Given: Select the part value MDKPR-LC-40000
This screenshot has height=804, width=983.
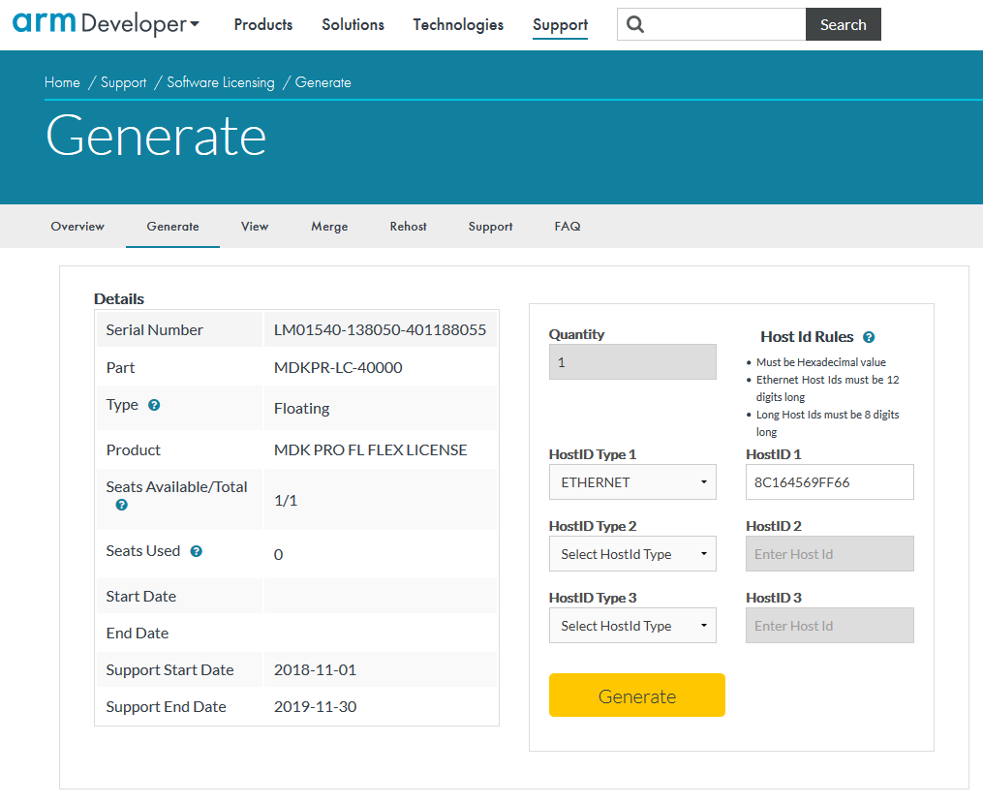Looking at the screenshot, I should (338, 367).
